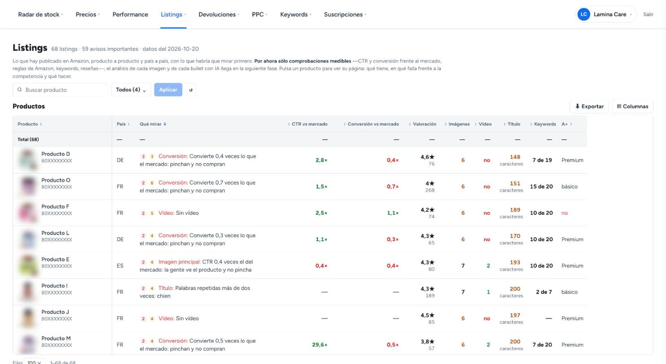666x364 pixels.
Task: Sort by Vídeo column header
Action: [483, 124]
